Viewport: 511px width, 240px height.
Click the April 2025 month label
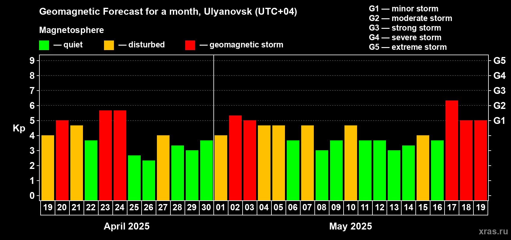point(127,226)
